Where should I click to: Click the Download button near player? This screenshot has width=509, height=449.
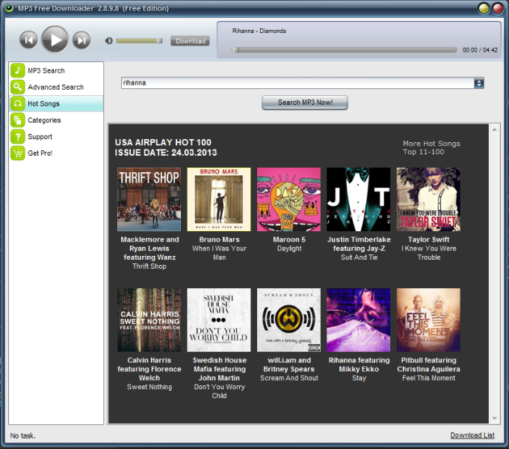click(191, 41)
